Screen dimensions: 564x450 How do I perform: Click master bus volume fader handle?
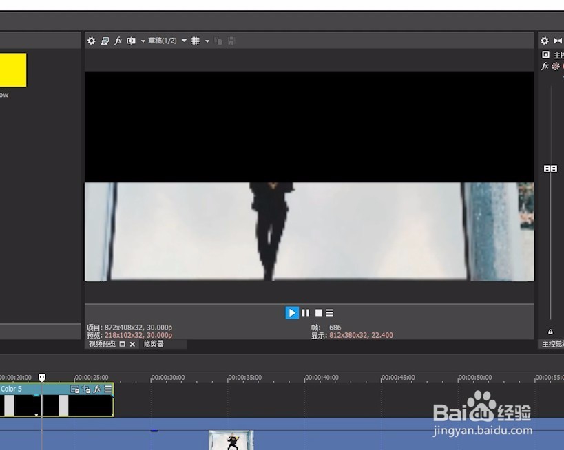[550, 169]
